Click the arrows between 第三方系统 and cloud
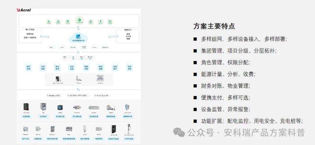 pos(45,36)
